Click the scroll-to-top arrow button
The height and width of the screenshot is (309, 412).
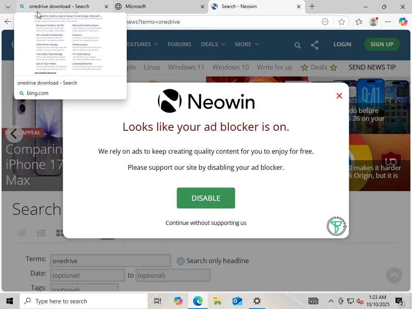point(394,275)
